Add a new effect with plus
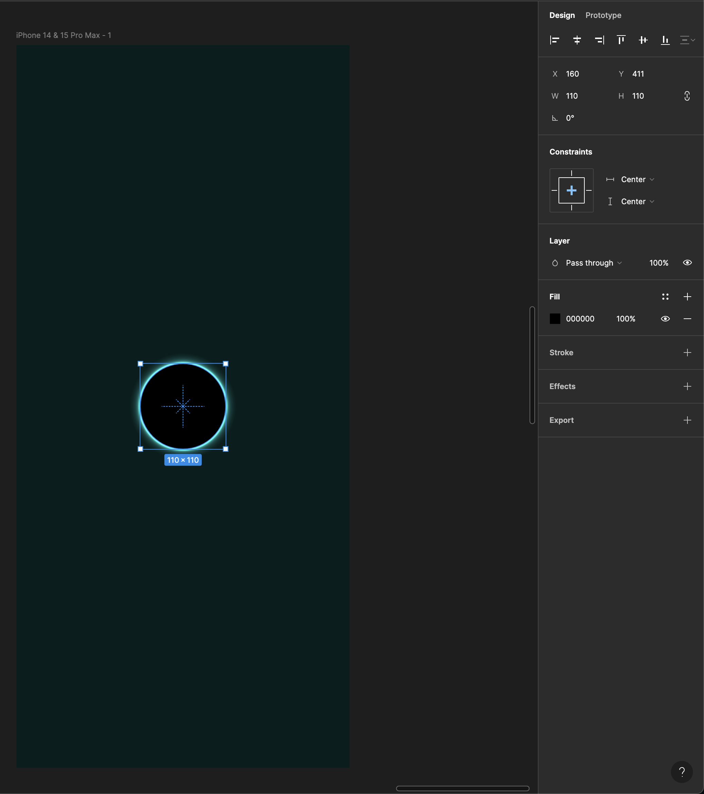Screen dimensions: 704x794 coord(687,387)
